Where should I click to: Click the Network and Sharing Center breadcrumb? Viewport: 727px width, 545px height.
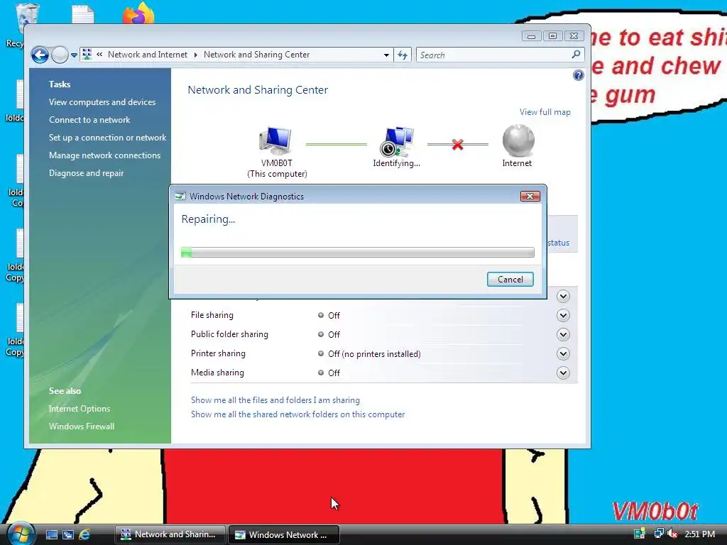[256, 55]
